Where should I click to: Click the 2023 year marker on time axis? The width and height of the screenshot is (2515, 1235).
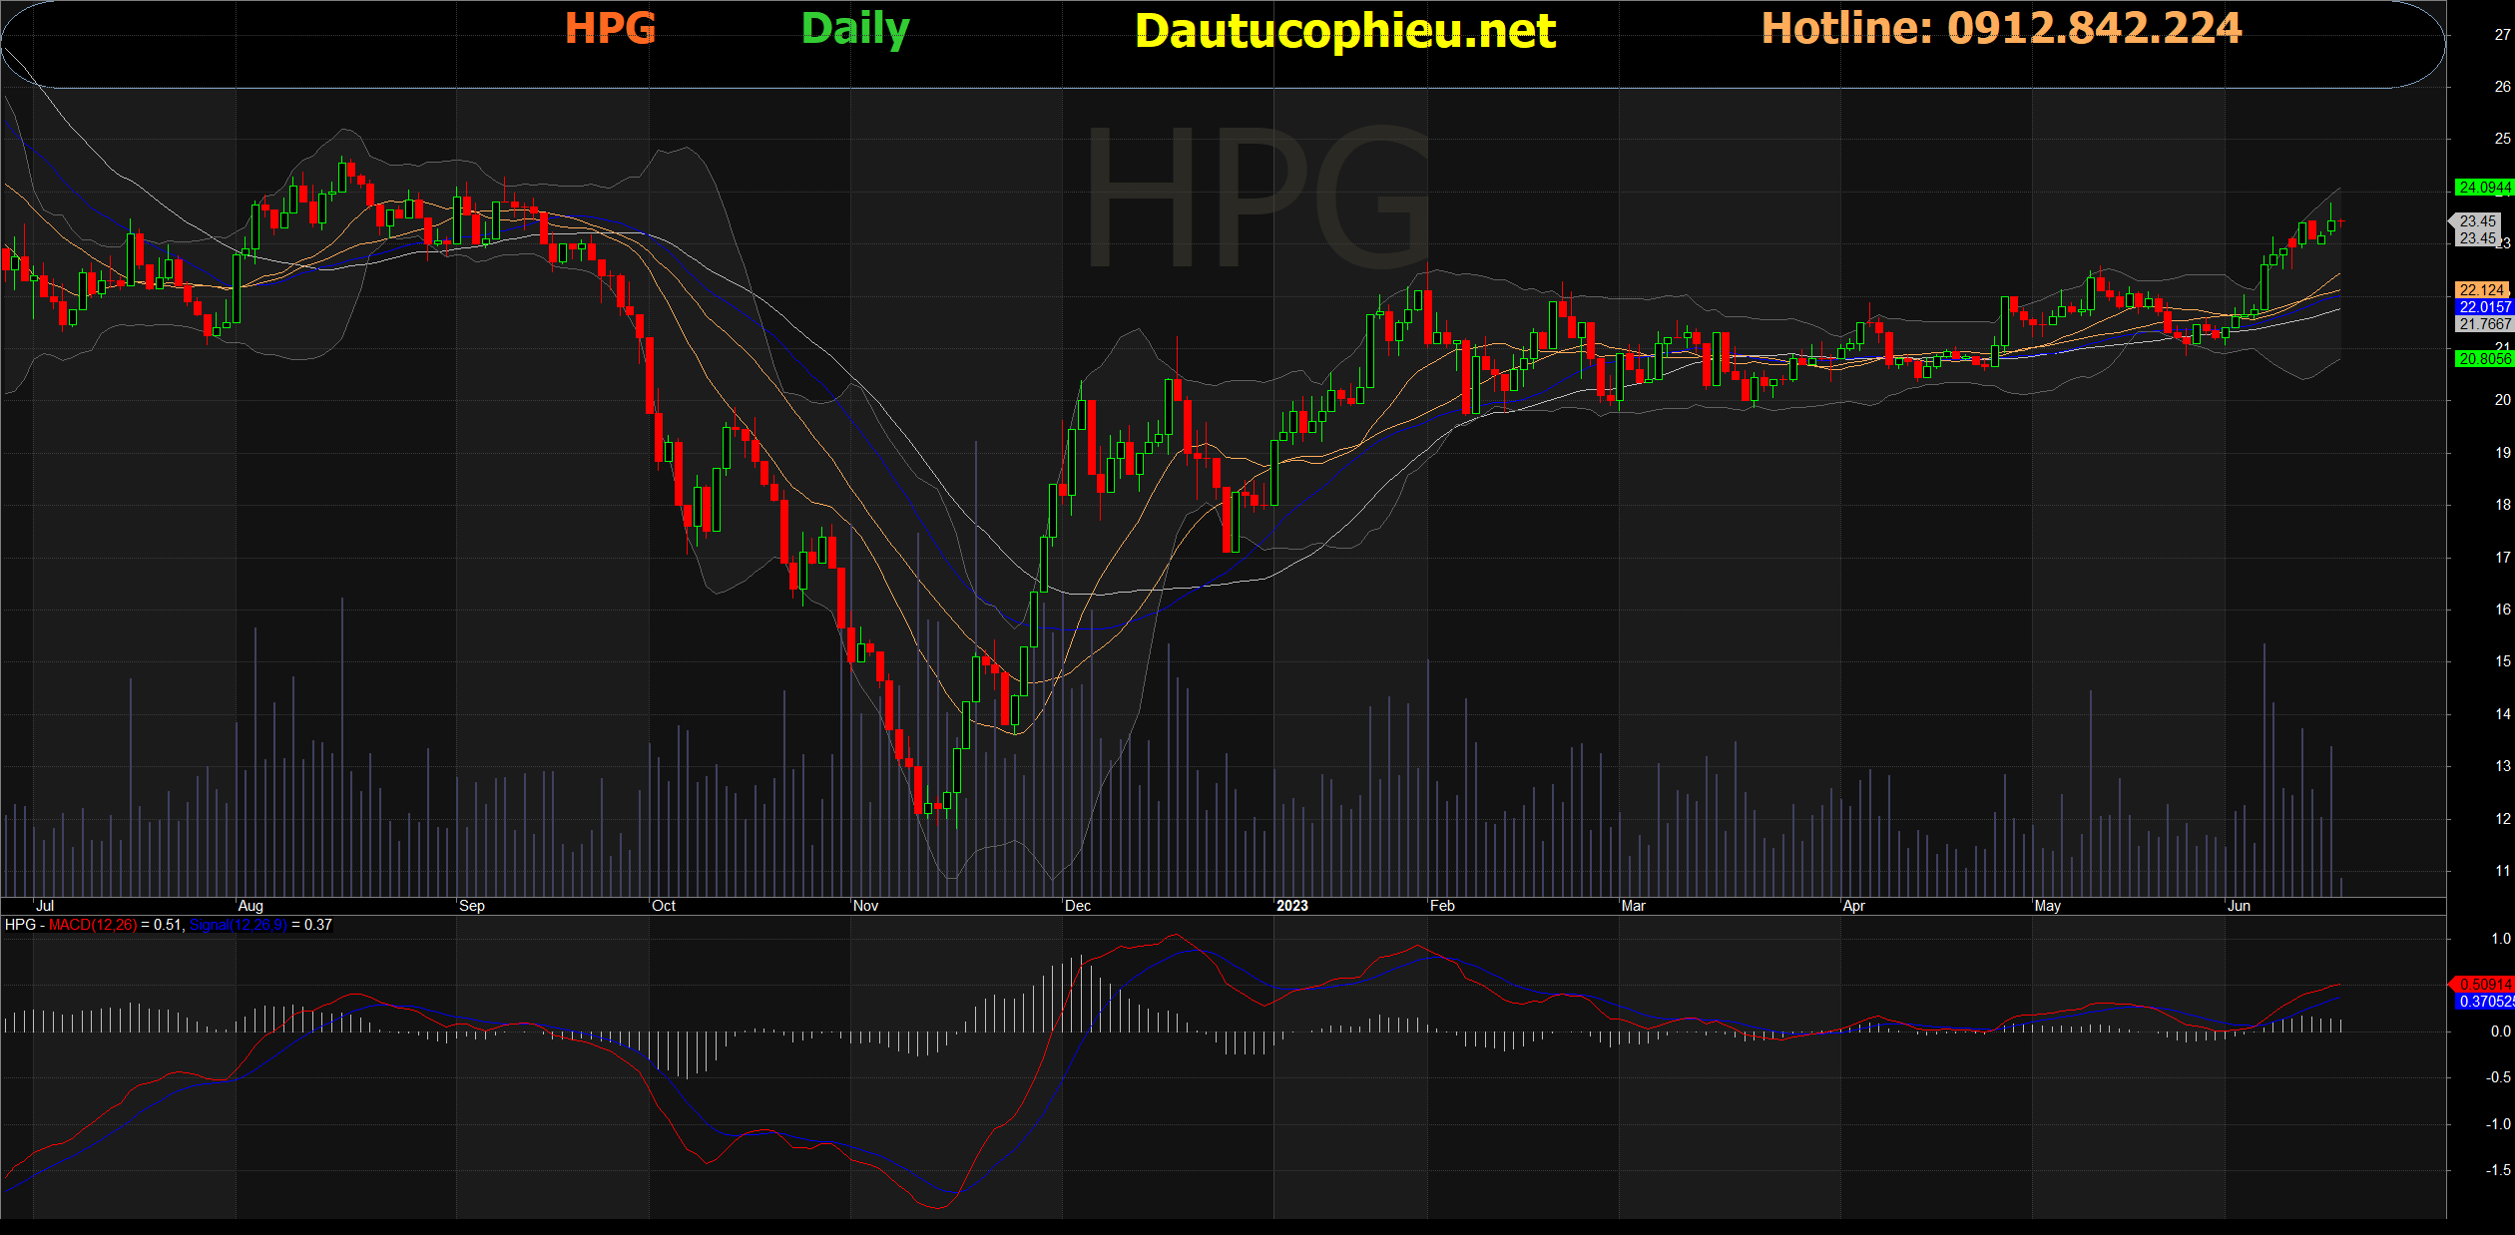pyautogui.click(x=1291, y=906)
